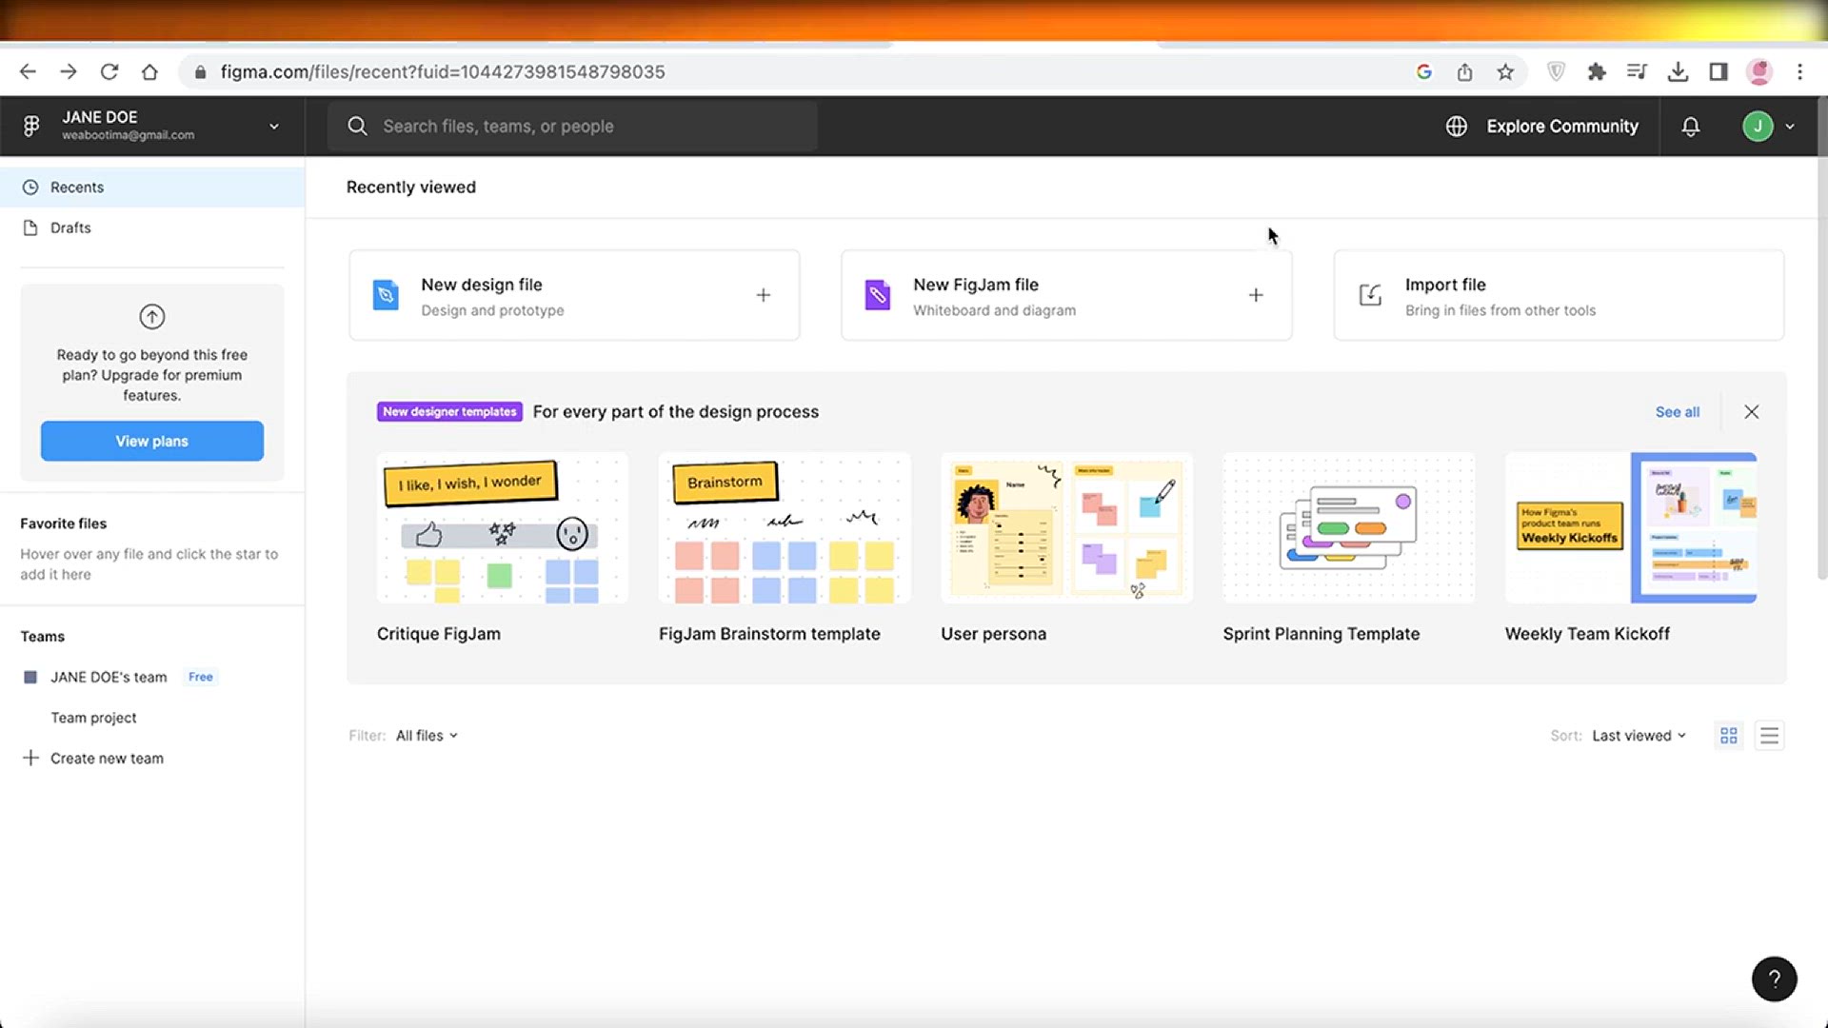Open FigJam Brainstorm template thumbnail
The height and width of the screenshot is (1028, 1828).
point(785,528)
